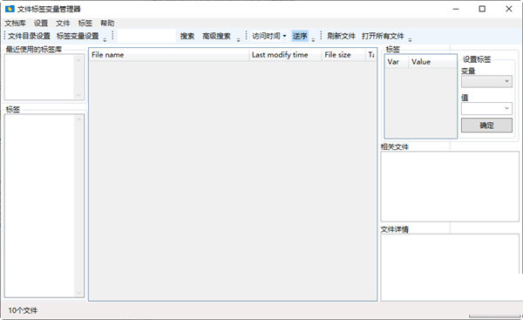
Task: Expand overflow arrow after 高级搜索
Action: pos(239,40)
